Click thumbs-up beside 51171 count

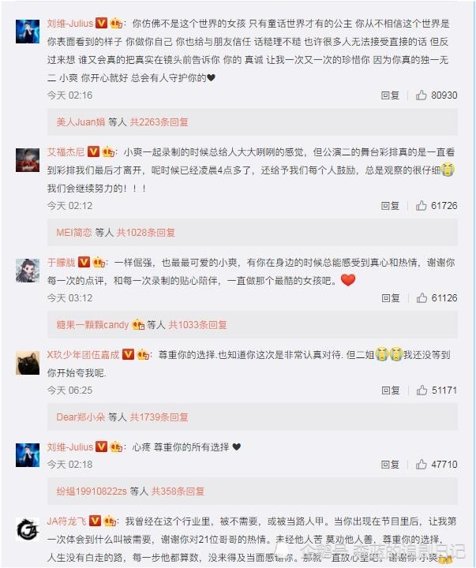[x=422, y=390]
